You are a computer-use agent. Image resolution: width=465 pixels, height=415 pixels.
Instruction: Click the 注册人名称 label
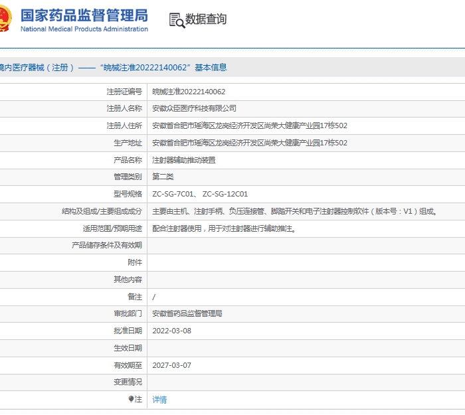tap(124, 108)
